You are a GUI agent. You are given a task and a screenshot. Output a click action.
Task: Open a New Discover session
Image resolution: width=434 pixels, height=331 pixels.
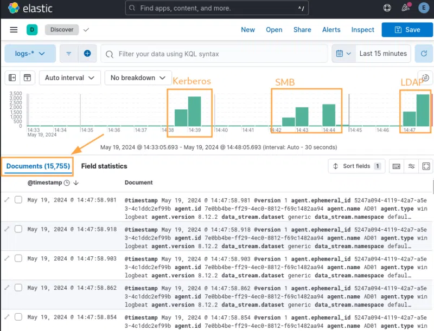pyautogui.click(x=248, y=30)
